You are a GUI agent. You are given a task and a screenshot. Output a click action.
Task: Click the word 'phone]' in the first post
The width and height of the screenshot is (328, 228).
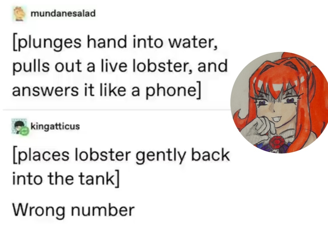(x=173, y=90)
